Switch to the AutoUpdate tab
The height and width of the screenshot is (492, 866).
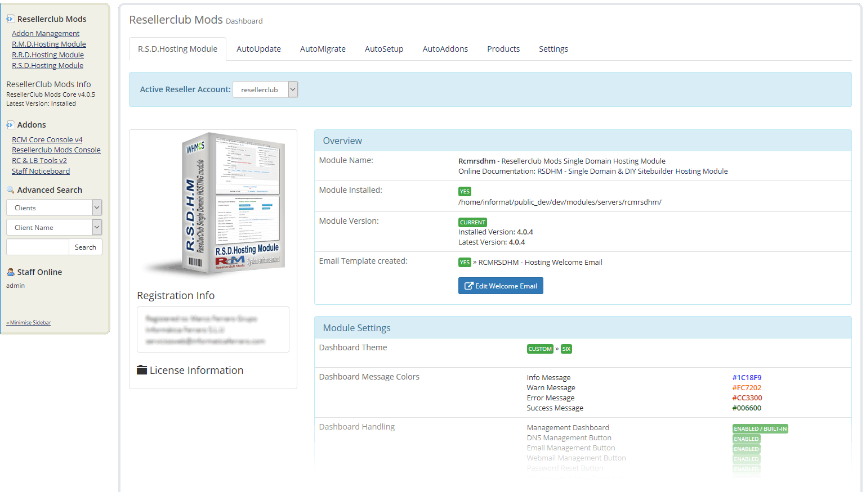tap(258, 49)
